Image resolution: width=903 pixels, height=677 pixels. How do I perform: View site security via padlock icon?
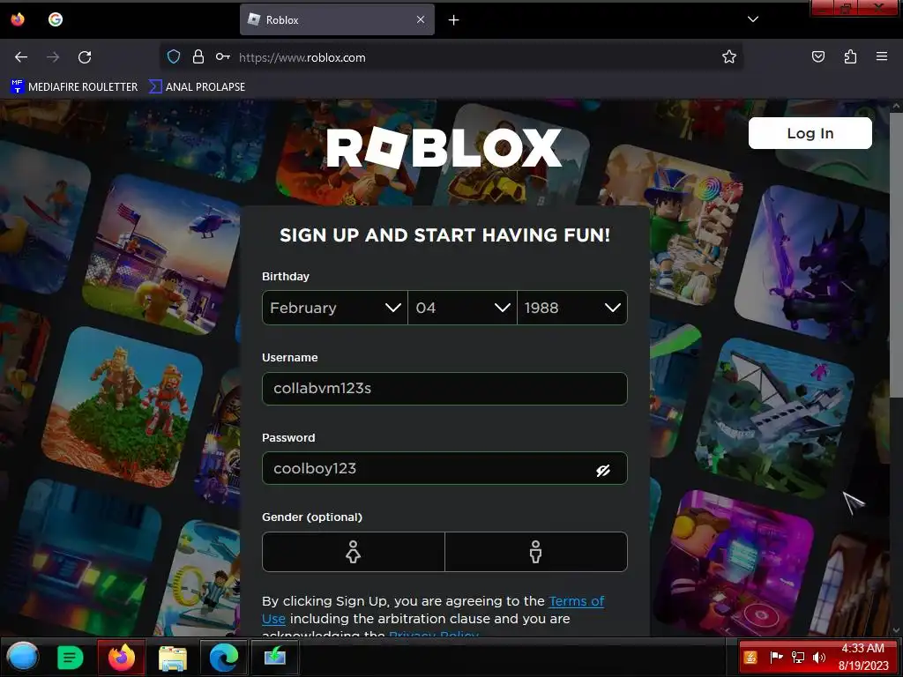(198, 57)
